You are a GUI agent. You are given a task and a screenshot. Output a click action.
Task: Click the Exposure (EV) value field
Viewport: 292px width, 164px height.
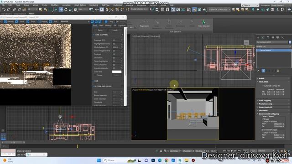pos(116,40)
